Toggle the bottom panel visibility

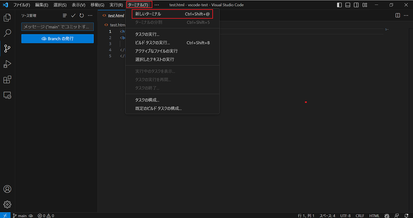click(x=348, y=5)
